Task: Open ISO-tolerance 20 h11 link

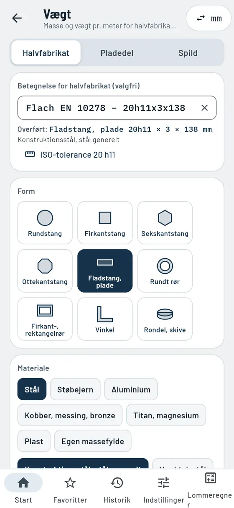Action: tap(70, 155)
